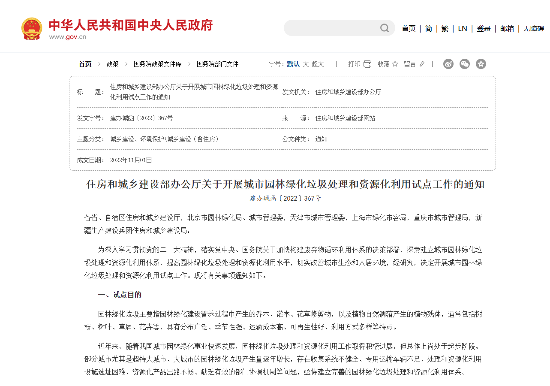
Task: Go to 政策 breadcrumb link
Action: (x=113, y=64)
